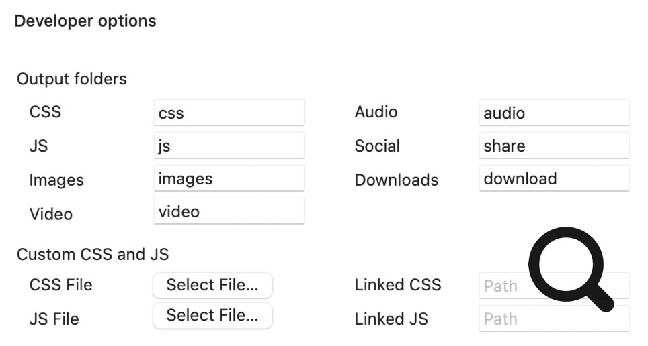Click the CSS File Select File button

[x=212, y=285]
